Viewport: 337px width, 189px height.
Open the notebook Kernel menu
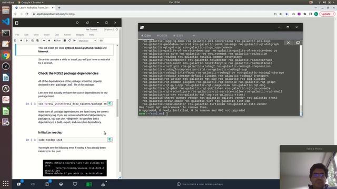[67, 35]
